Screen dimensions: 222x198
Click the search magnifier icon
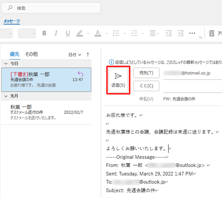click(x=10, y=8)
